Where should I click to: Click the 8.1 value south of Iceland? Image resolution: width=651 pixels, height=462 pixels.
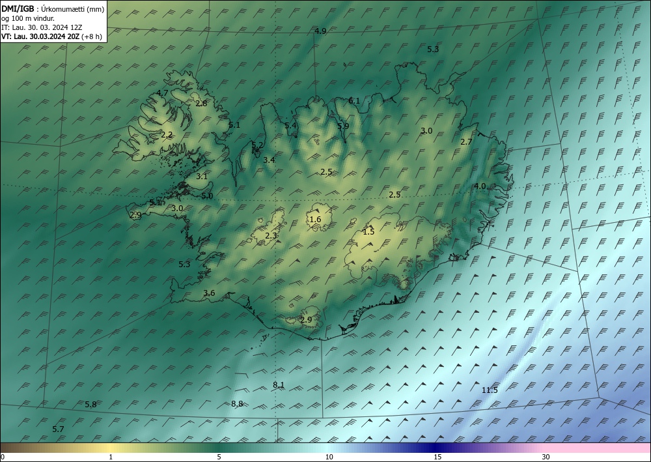[279, 384]
